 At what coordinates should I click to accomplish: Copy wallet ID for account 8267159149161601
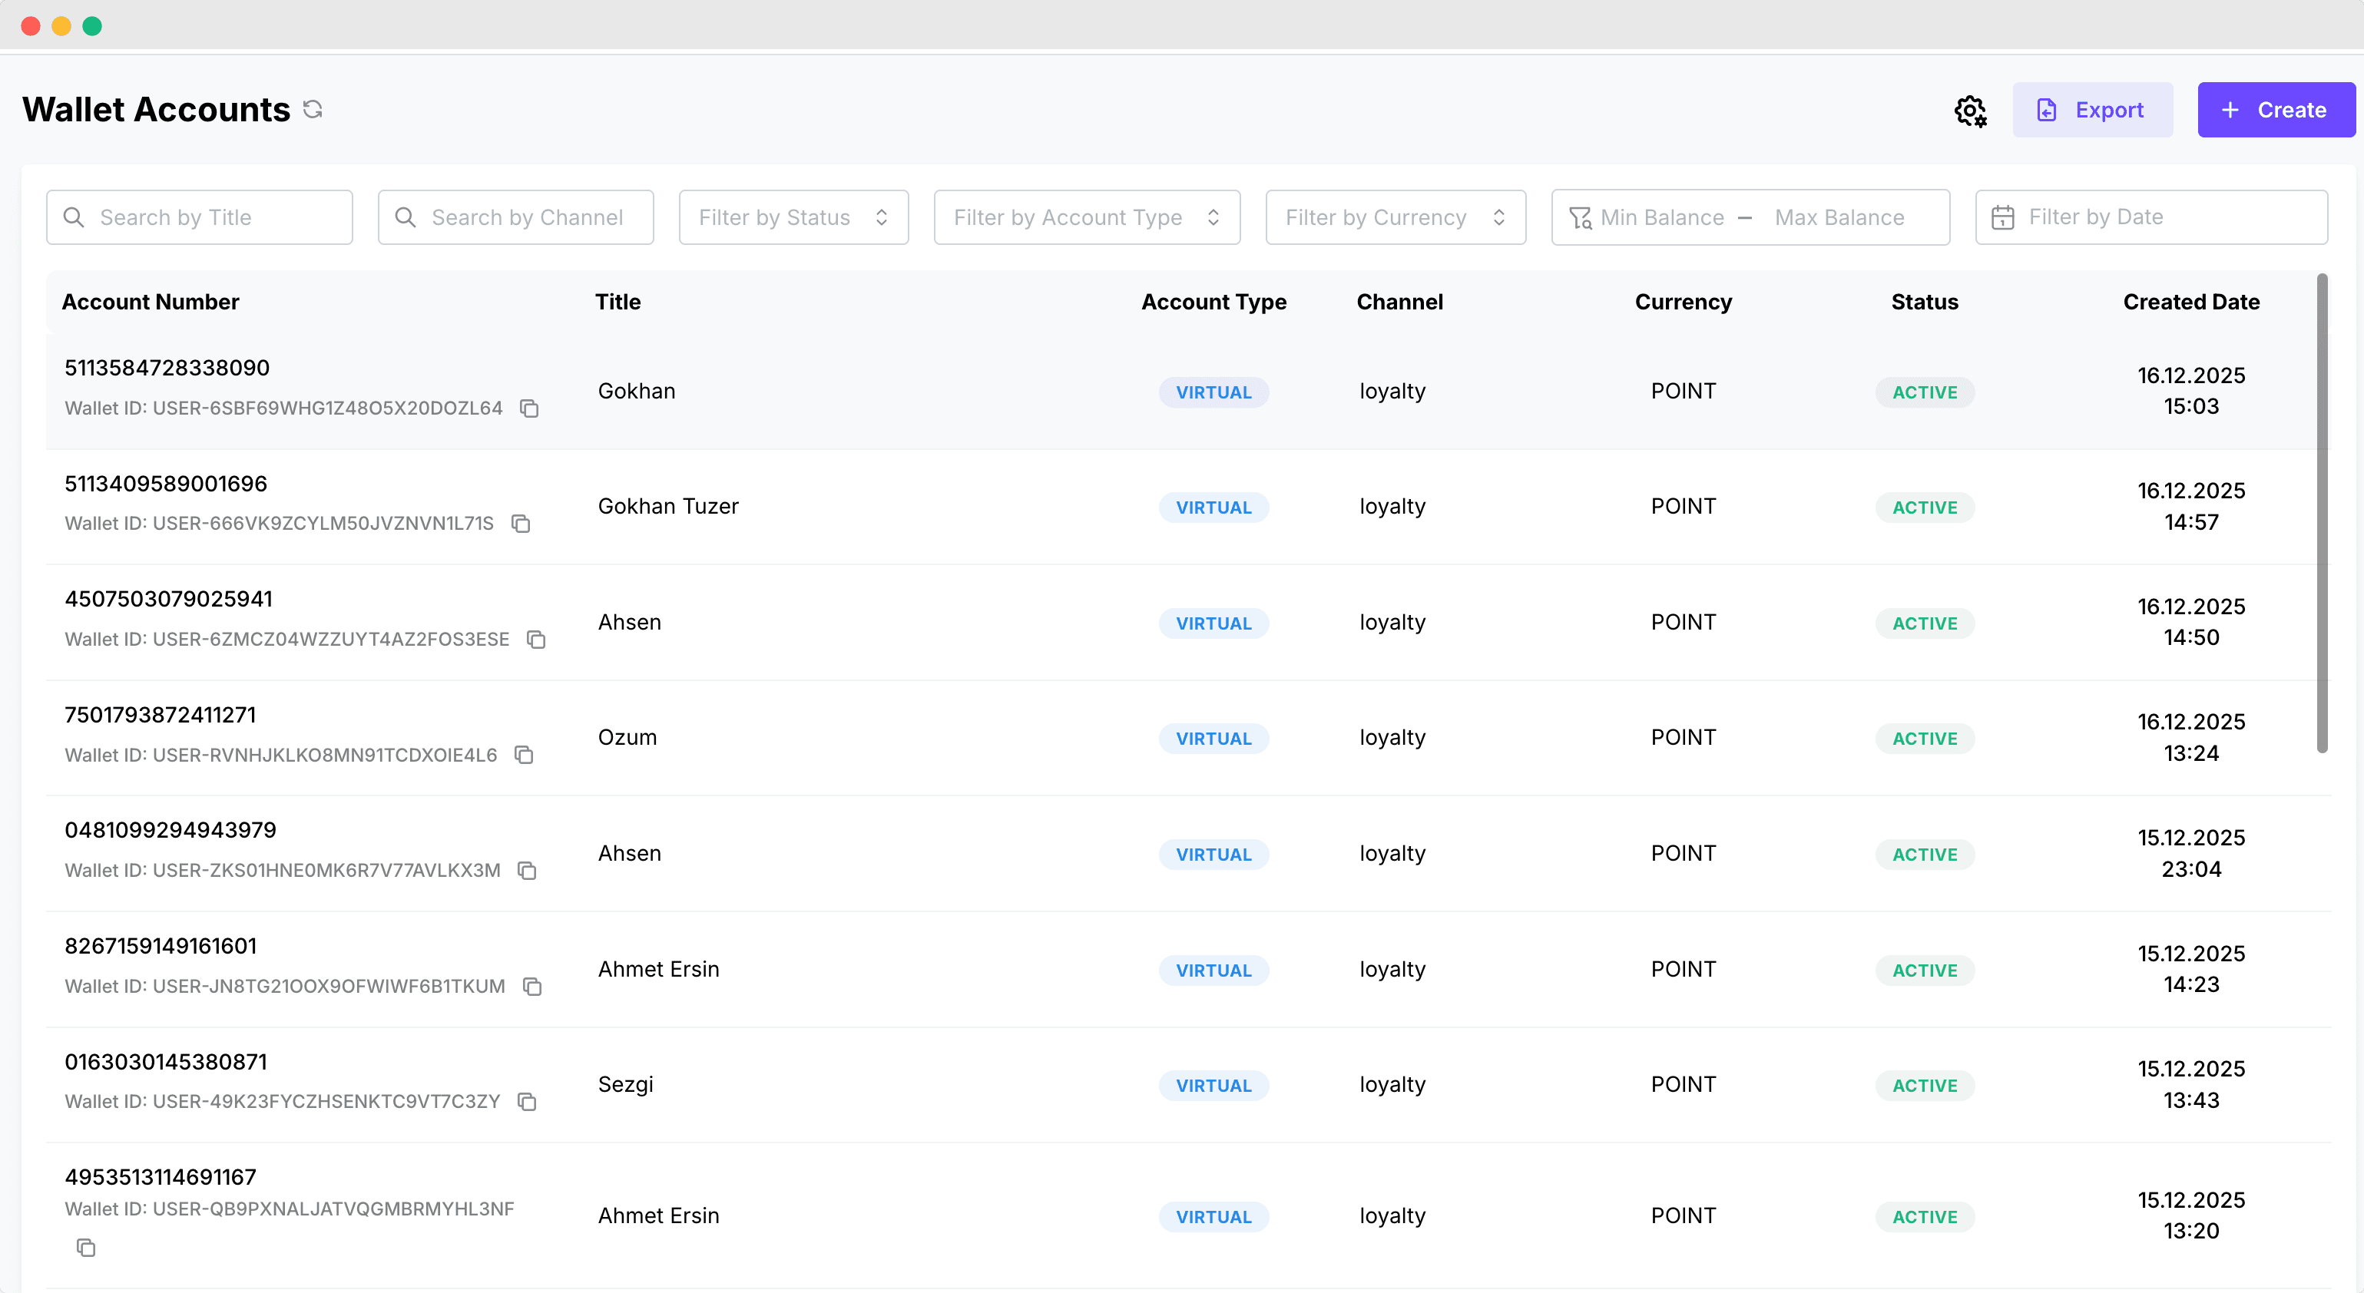532,987
